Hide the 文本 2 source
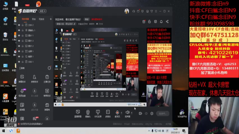 pyautogui.click(x=19, y=25)
